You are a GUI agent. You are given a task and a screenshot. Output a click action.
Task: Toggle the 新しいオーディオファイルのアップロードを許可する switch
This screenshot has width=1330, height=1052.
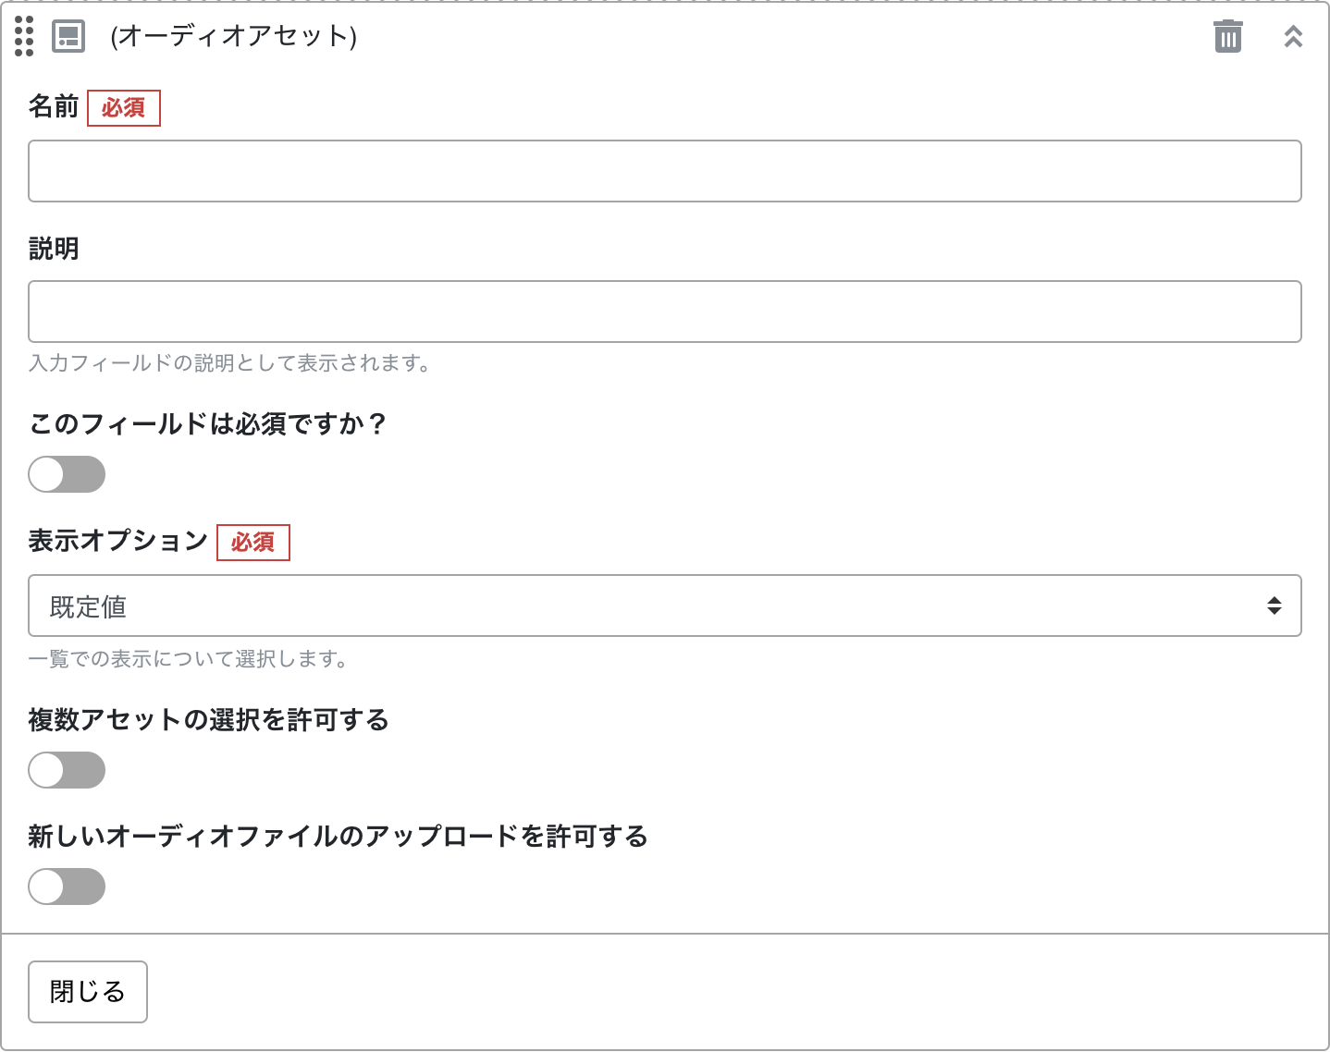[67, 887]
